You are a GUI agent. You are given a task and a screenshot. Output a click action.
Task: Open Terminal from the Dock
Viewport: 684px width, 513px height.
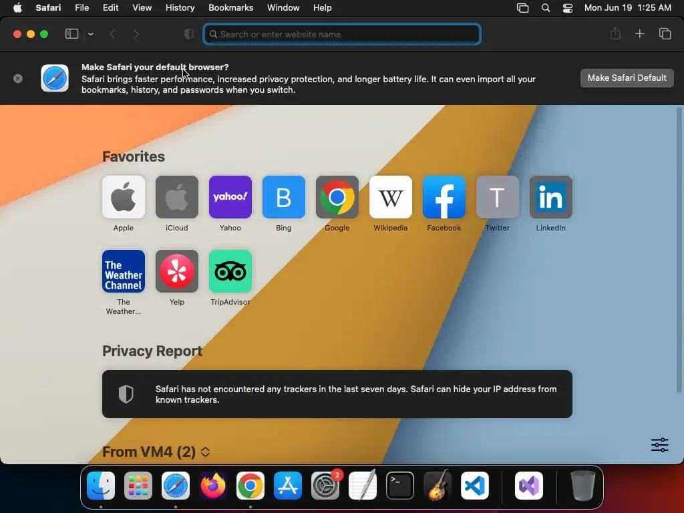point(400,486)
